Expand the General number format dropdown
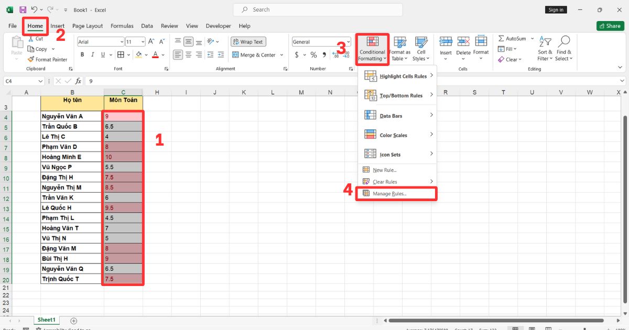Image resolution: width=629 pixels, height=330 pixels. tap(348, 42)
